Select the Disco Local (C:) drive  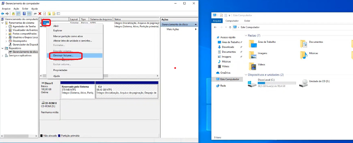[271, 83]
